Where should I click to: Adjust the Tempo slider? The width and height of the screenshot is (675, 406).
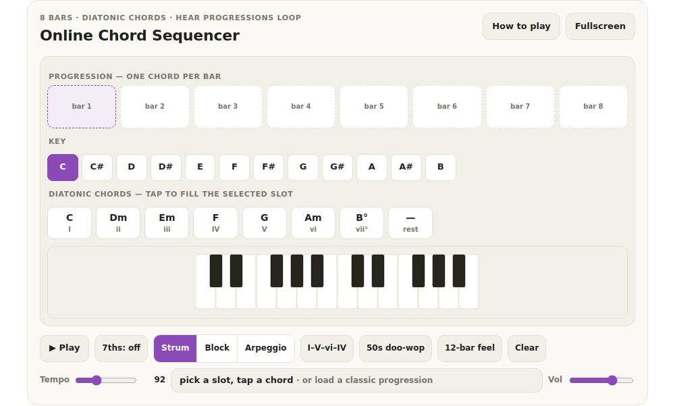pyautogui.click(x=106, y=380)
